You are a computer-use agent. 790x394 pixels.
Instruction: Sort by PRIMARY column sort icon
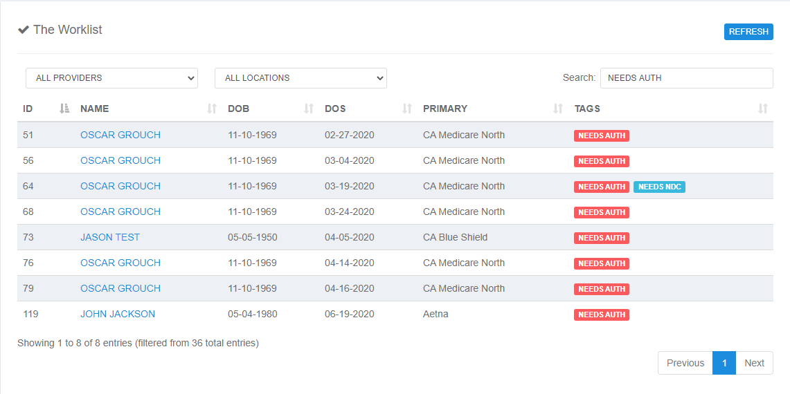pyautogui.click(x=558, y=109)
